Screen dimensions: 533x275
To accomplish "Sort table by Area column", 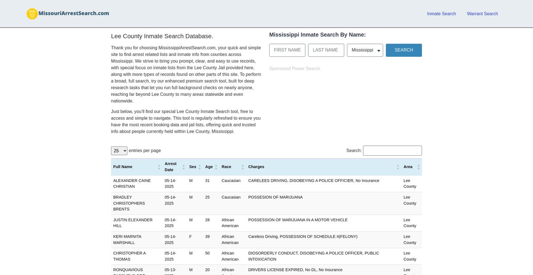I will (411, 167).
